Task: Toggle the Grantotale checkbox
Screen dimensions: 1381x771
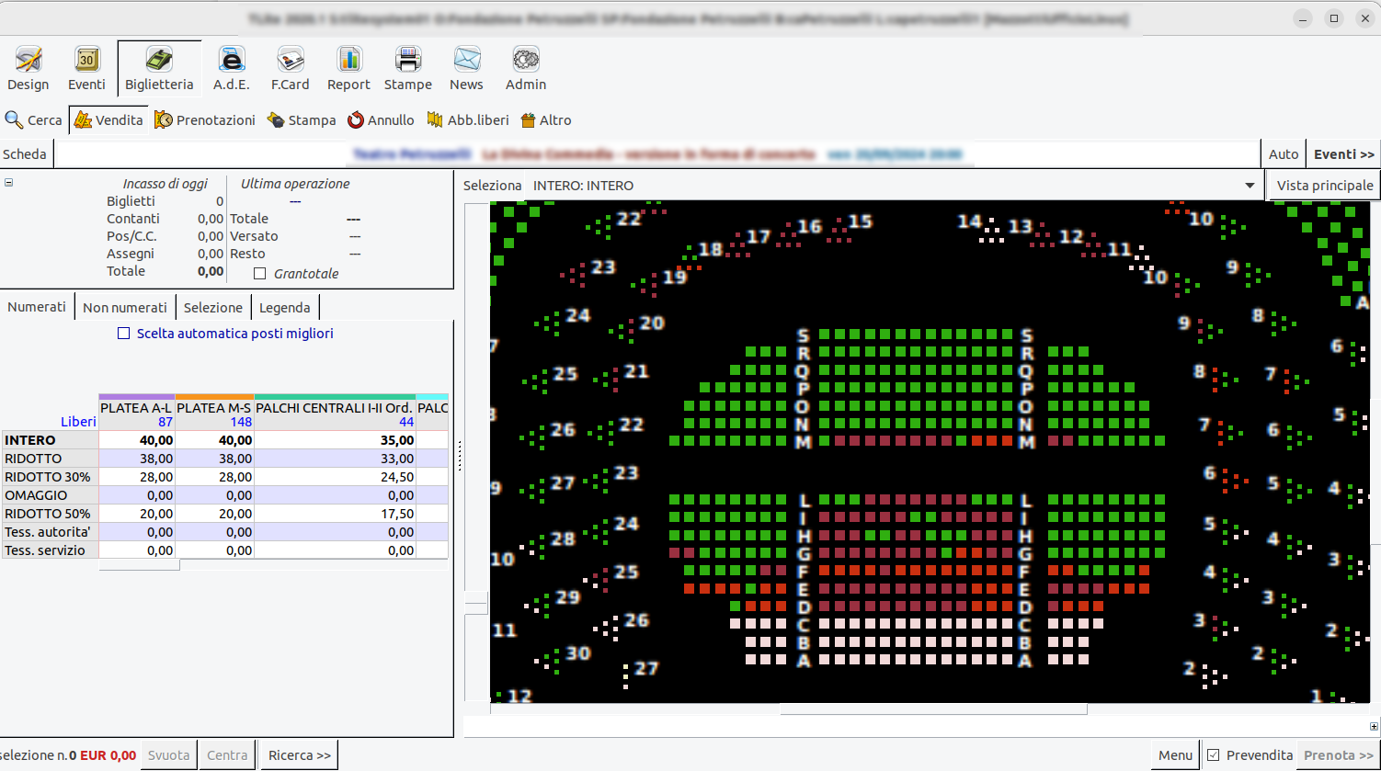Action: [259, 274]
